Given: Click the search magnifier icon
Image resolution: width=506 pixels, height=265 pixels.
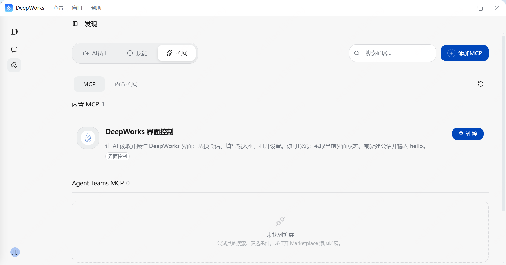Looking at the screenshot, I should point(357,53).
